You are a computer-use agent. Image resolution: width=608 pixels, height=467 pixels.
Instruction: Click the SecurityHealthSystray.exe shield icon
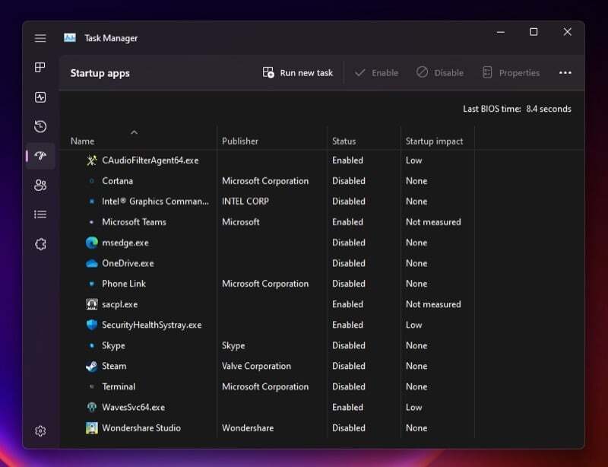click(91, 325)
